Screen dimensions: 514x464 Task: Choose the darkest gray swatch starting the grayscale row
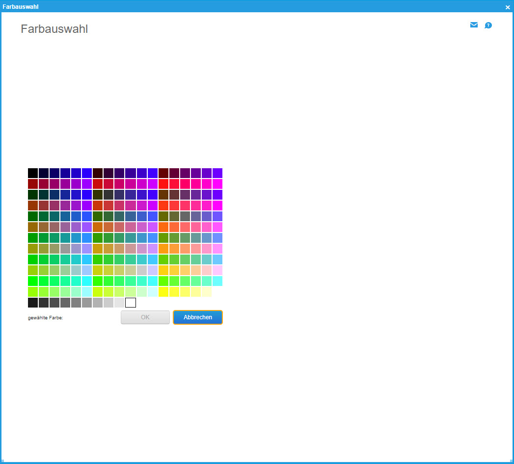point(33,303)
